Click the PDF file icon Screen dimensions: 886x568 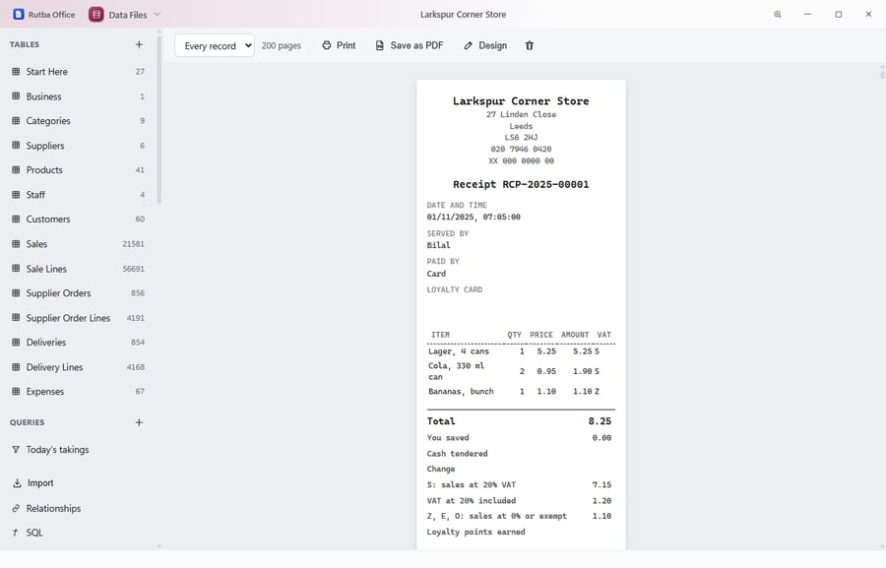pyautogui.click(x=380, y=45)
